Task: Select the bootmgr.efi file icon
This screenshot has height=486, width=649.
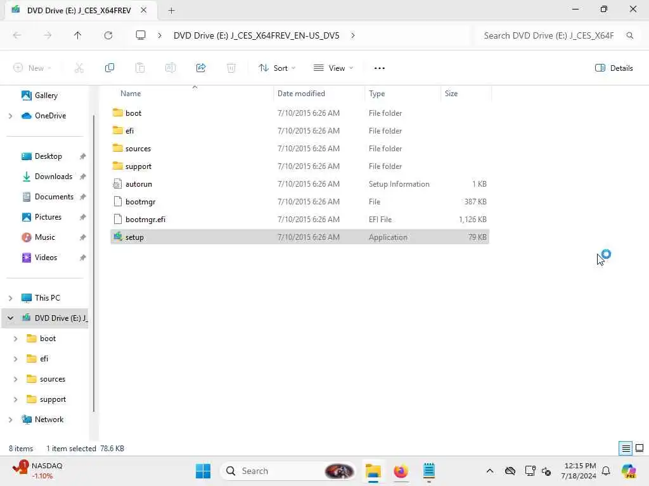Action: (117, 220)
